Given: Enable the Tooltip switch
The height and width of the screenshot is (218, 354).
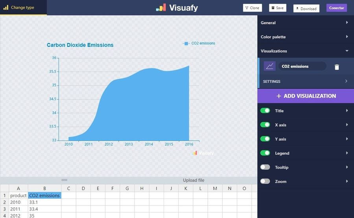Looking at the screenshot, I should [265, 167].
